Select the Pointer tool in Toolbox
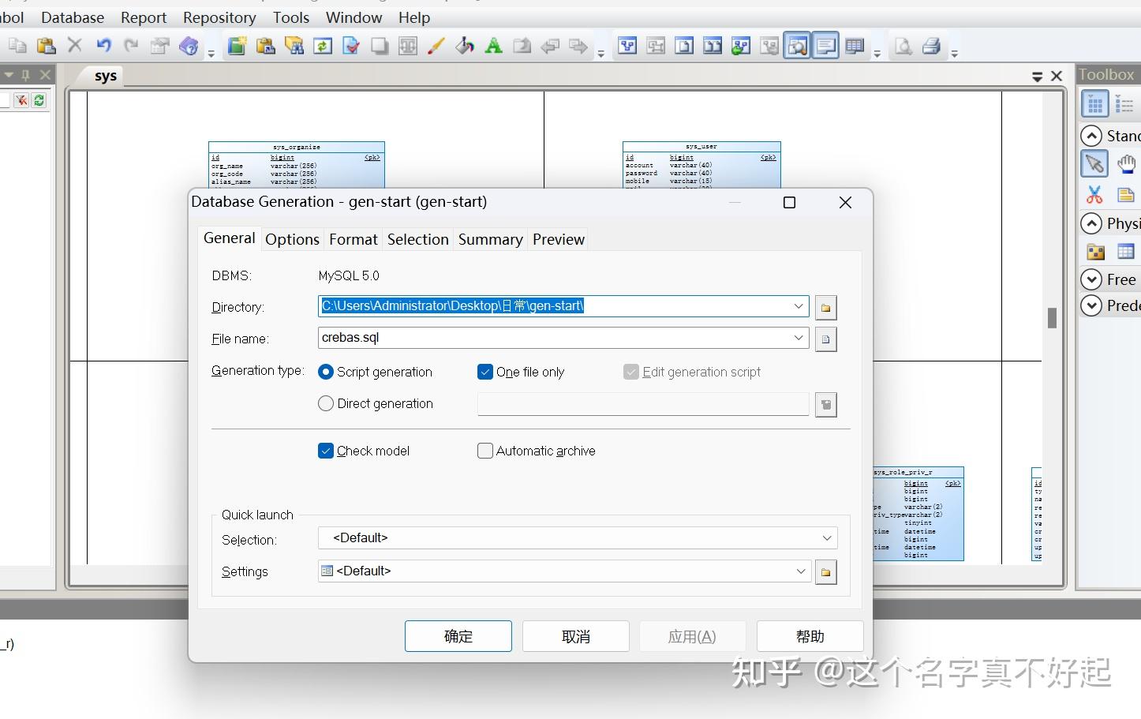The height and width of the screenshot is (719, 1141). click(1094, 164)
